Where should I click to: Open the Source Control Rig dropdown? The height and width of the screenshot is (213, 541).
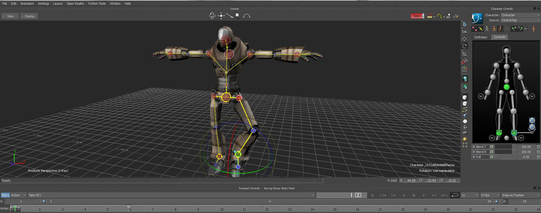[x=520, y=21]
